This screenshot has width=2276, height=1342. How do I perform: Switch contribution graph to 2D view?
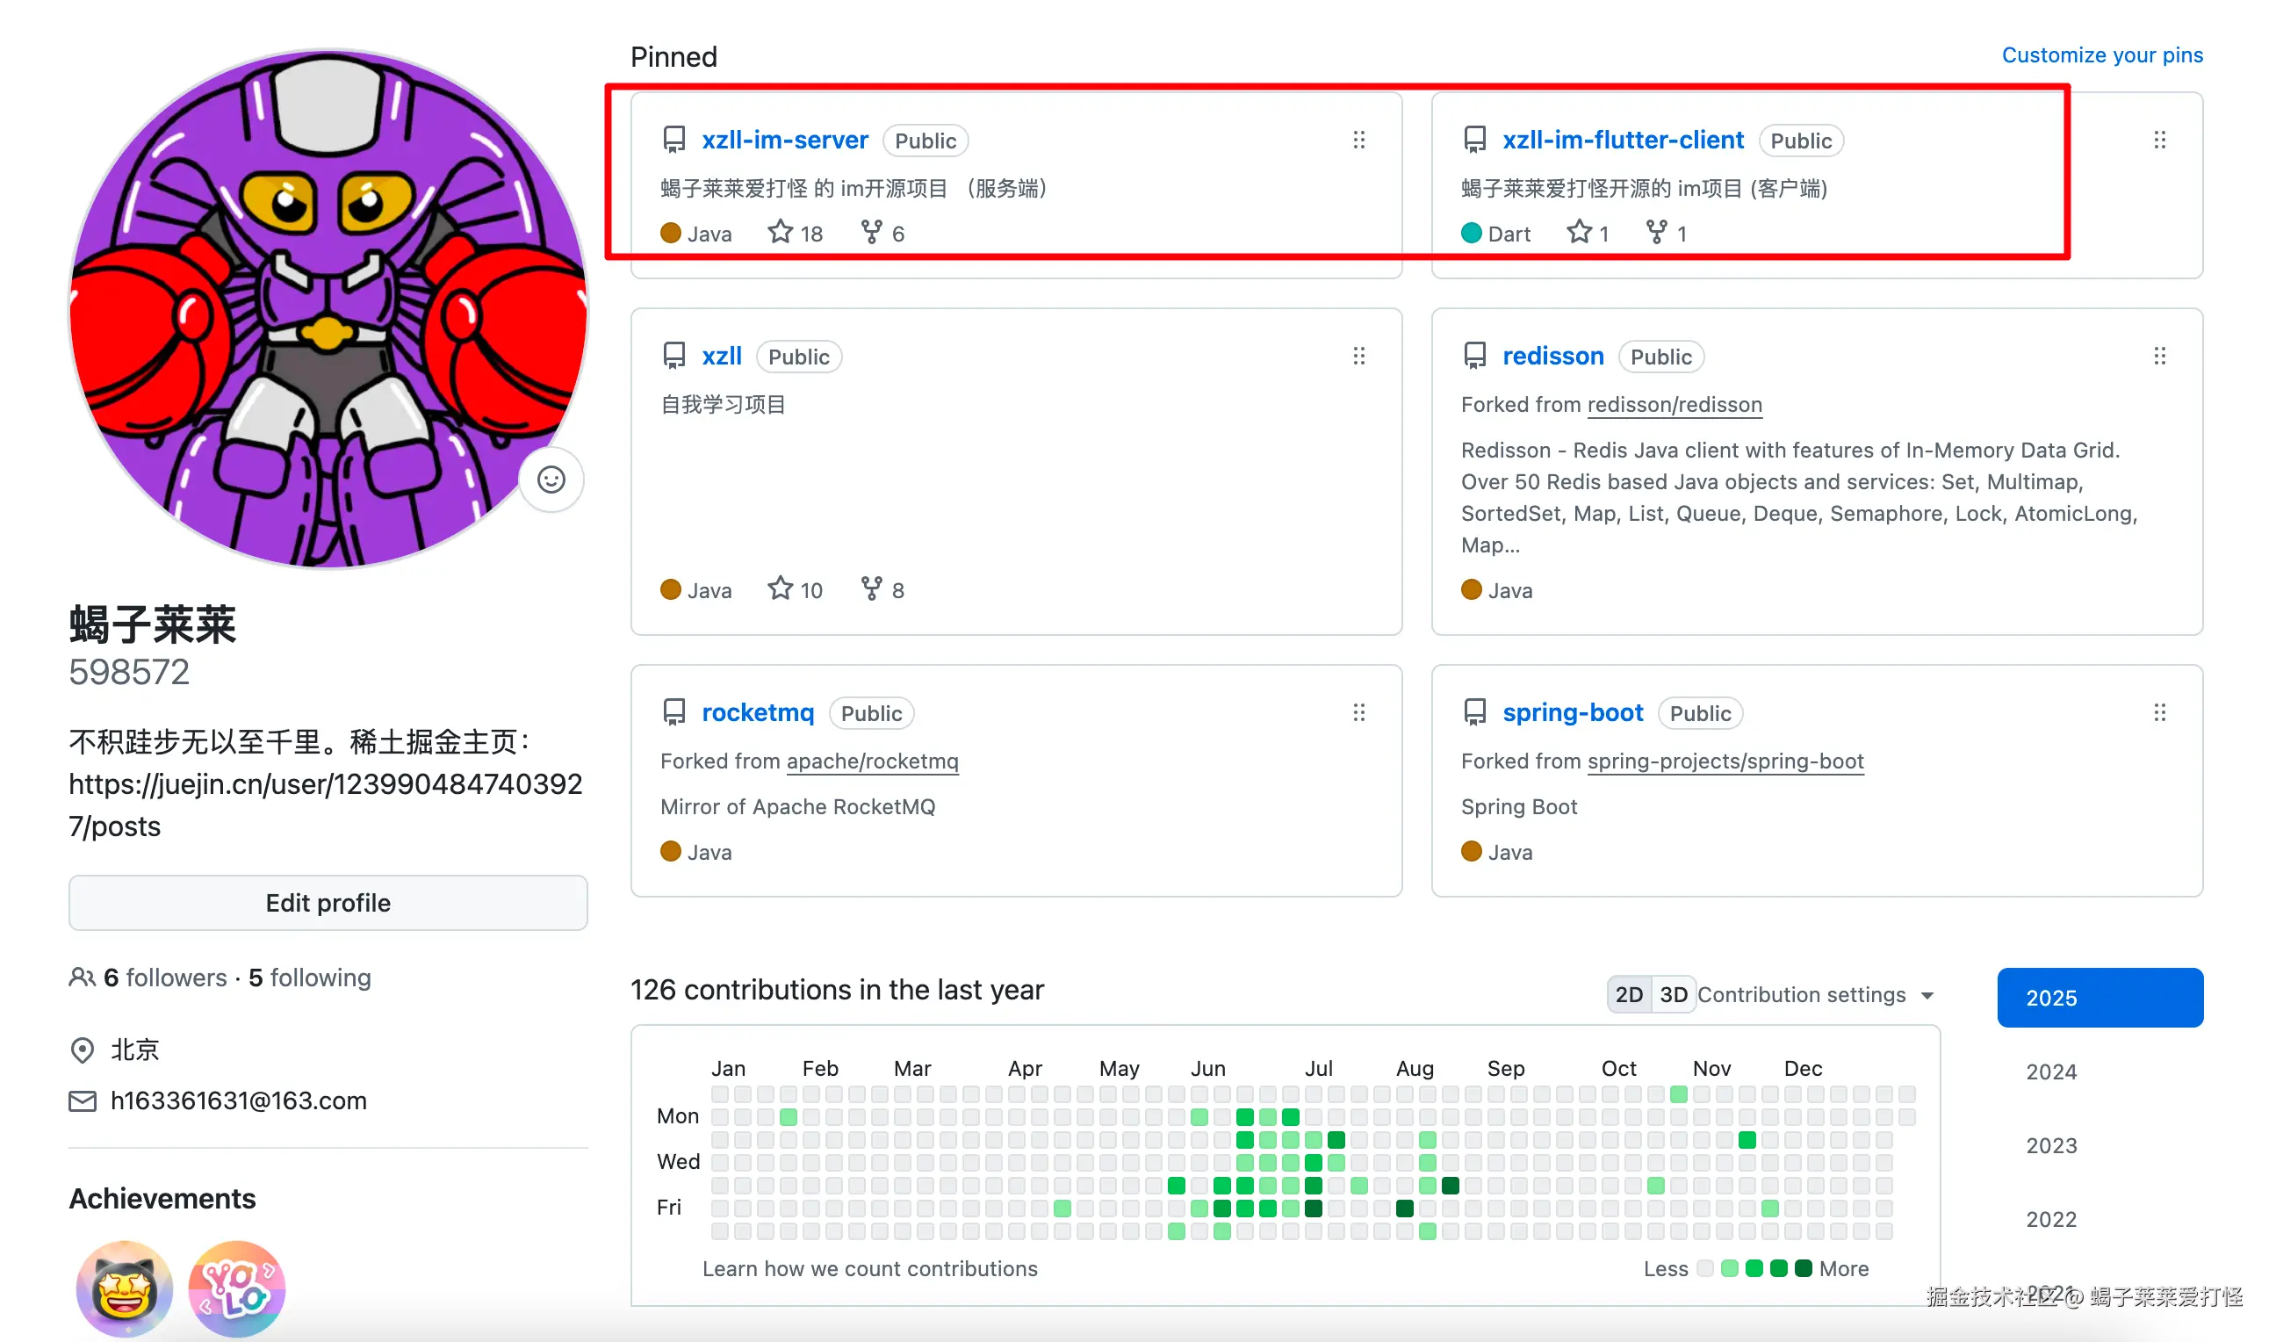tap(1628, 995)
